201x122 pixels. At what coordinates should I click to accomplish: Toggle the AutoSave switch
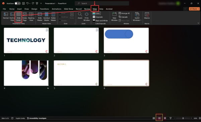(x=17, y=3)
